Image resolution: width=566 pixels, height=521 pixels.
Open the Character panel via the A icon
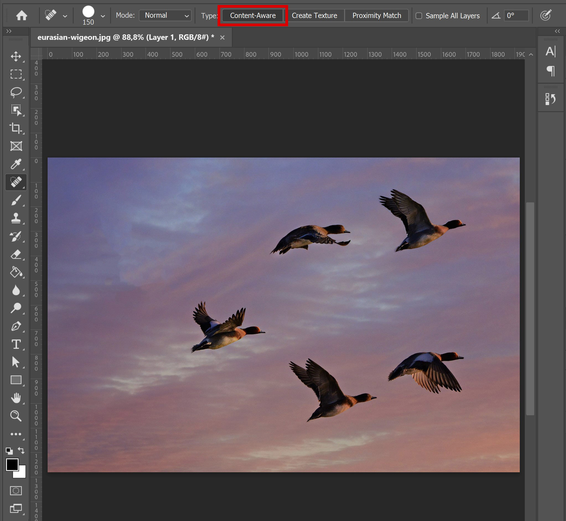pyautogui.click(x=551, y=52)
